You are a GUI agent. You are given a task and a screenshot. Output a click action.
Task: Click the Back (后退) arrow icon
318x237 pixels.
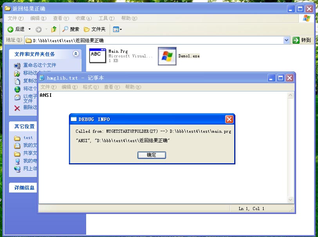coord(11,29)
